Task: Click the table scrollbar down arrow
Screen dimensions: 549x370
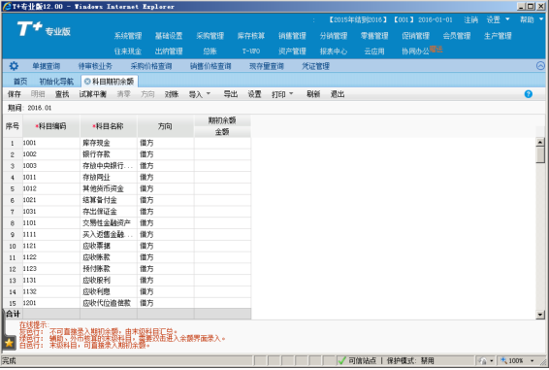Action: [540, 315]
